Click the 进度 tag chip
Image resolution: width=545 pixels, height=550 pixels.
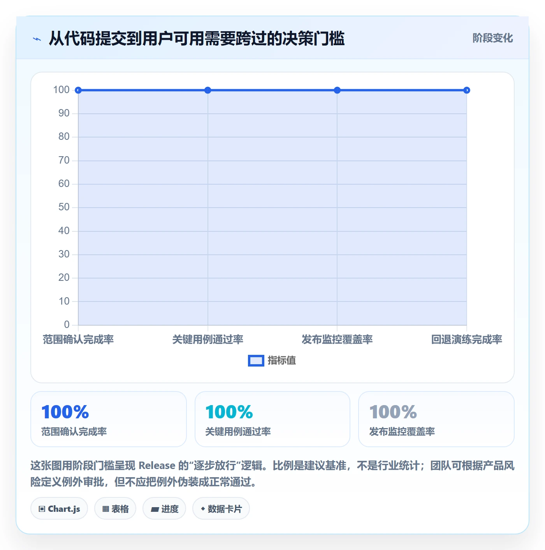(x=164, y=509)
